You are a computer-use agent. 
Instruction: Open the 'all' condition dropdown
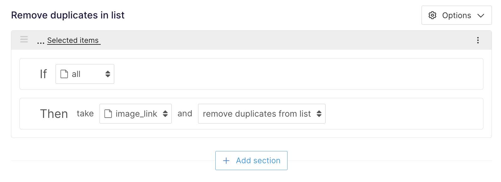pyautogui.click(x=85, y=74)
